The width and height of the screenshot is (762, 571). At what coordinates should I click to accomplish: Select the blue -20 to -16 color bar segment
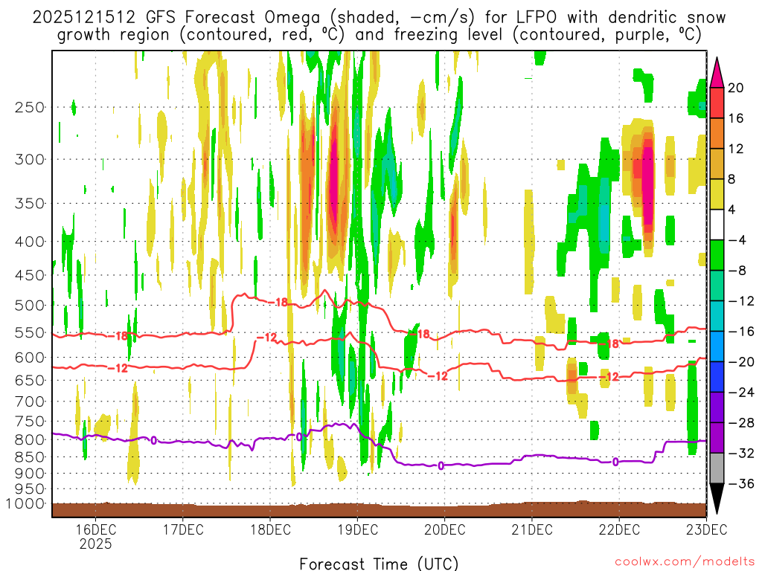point(717,346)
